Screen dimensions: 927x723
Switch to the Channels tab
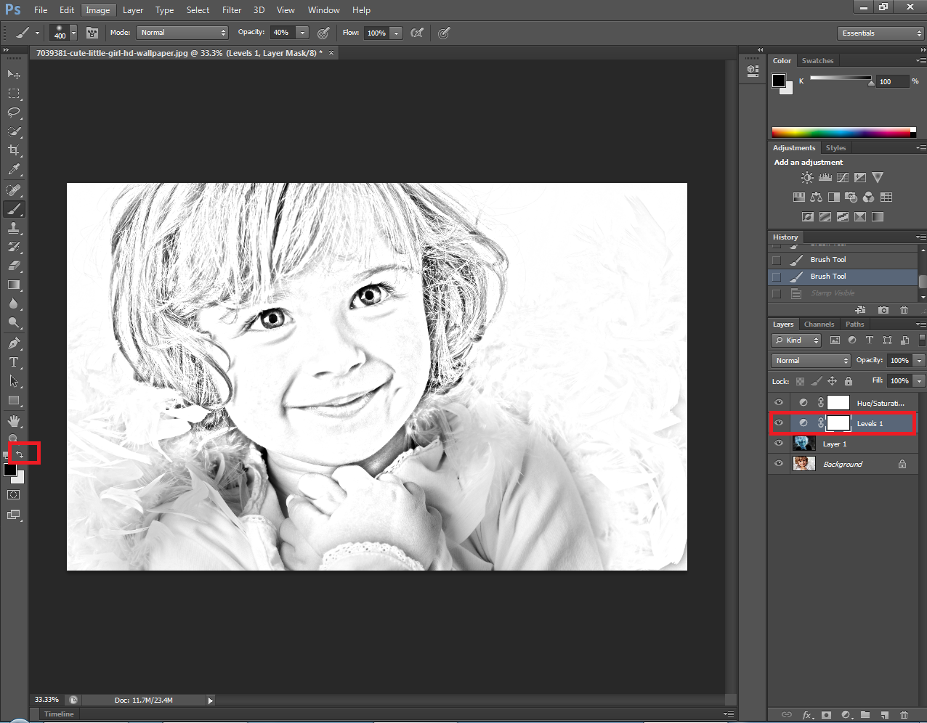819,324
